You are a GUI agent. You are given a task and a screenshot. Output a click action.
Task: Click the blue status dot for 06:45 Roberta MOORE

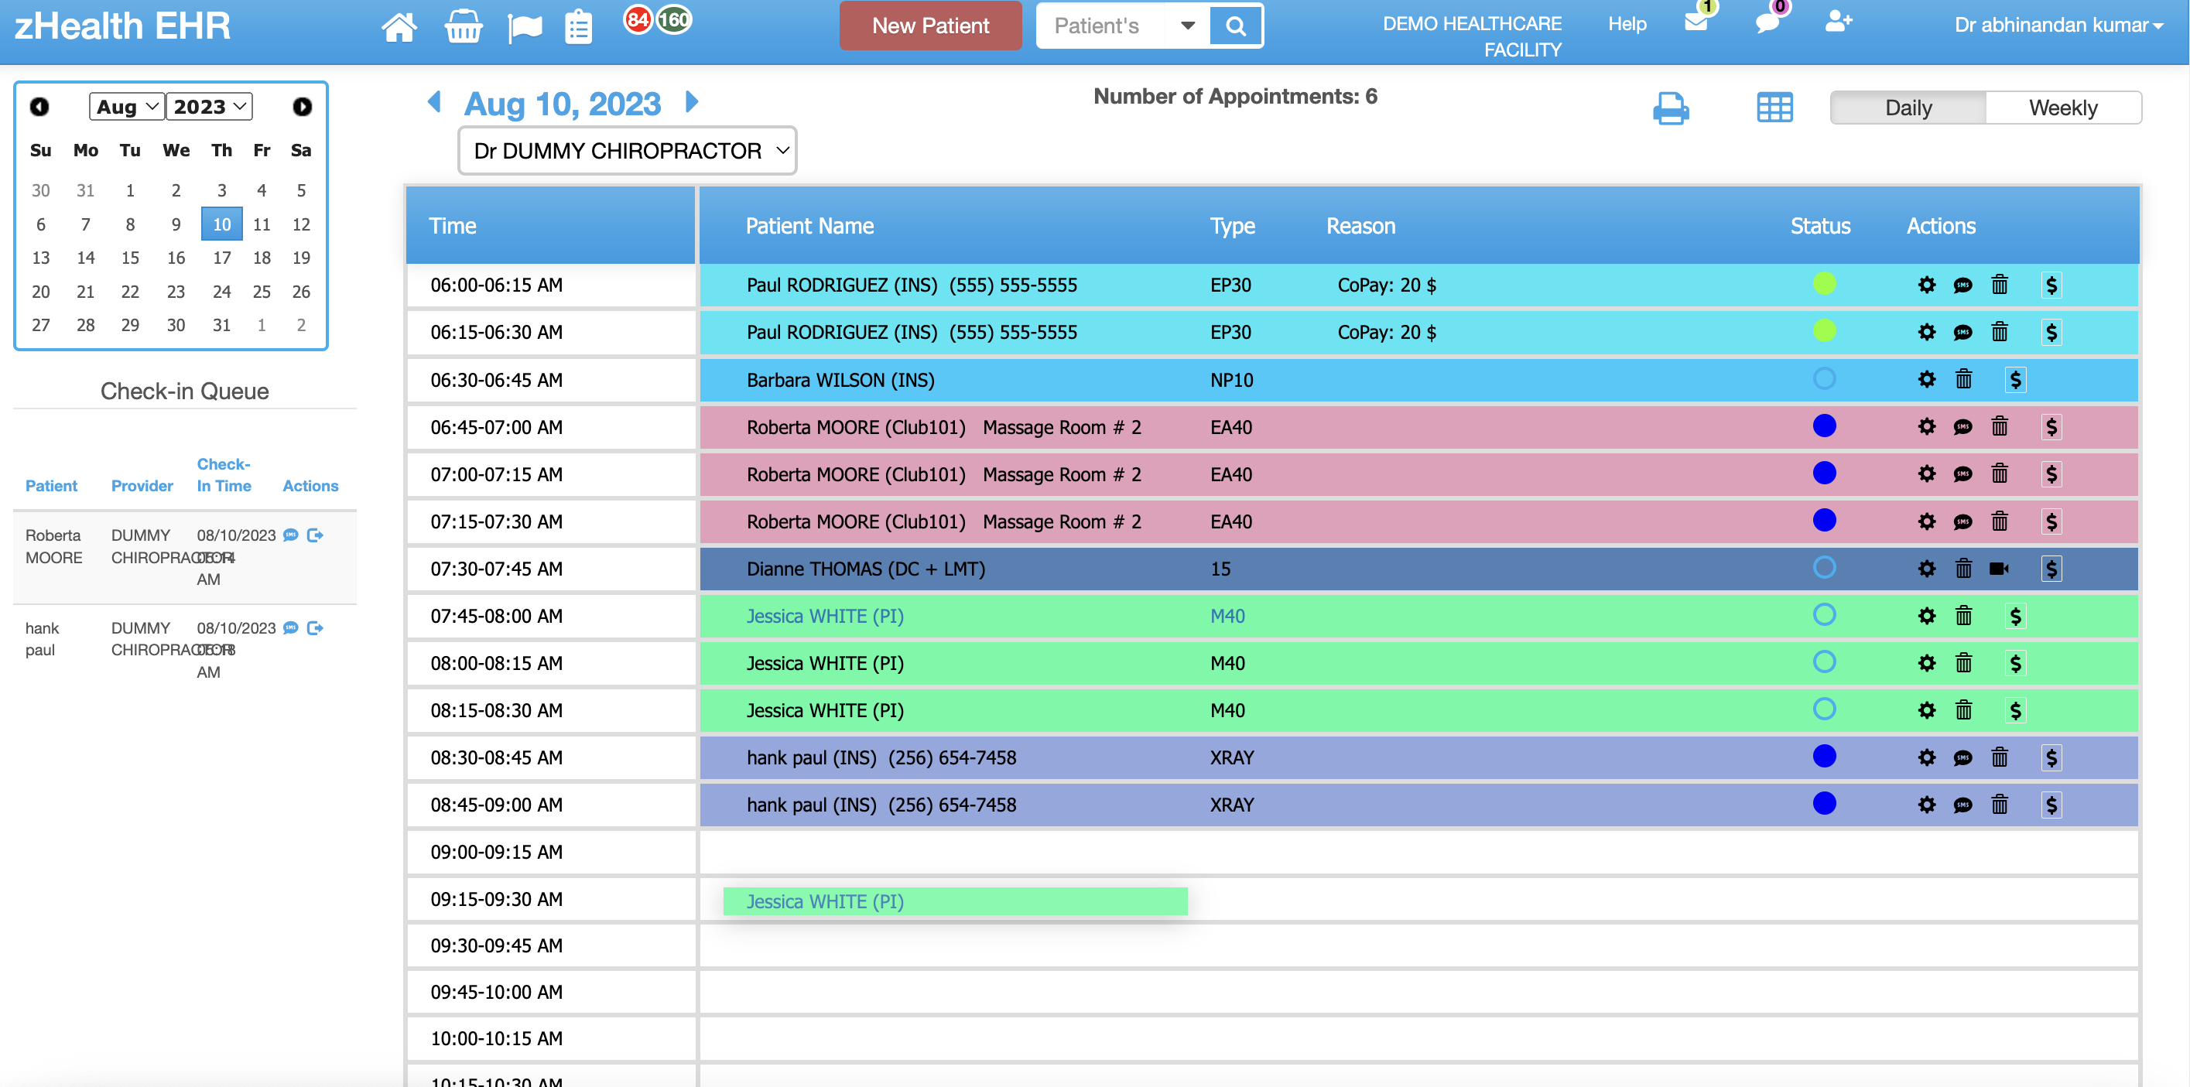1824,426
